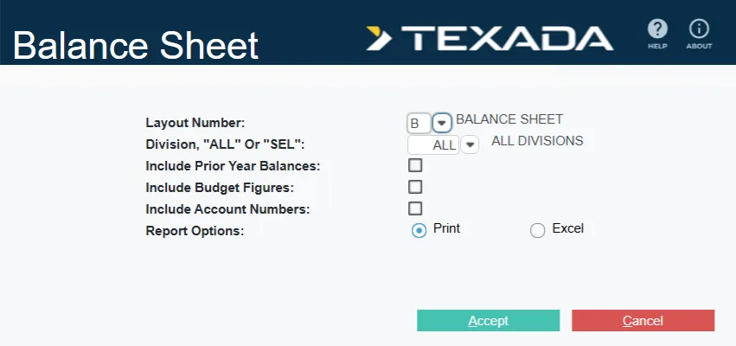Click the ALL DIVISIONS description text

tap(537, 140)
